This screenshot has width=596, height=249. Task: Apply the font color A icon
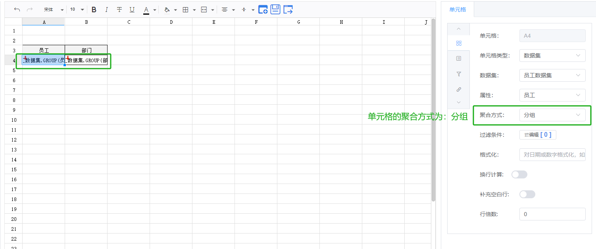pos(146,10)
